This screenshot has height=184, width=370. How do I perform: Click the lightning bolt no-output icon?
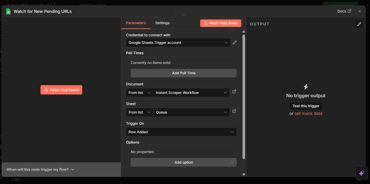pyautogui.click(x=306, y=87)
